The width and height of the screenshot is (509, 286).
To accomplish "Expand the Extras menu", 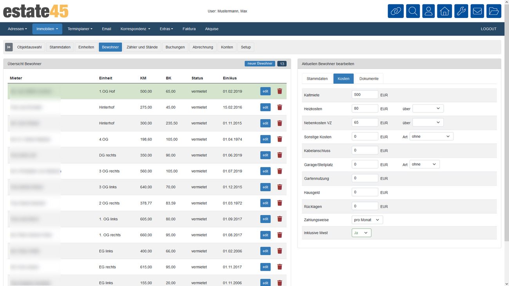I will click(x=166, y=29).
